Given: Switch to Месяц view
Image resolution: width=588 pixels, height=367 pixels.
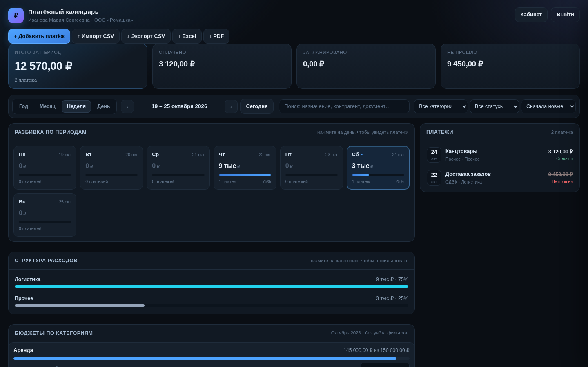Looking at the screenshot, I should (47, 106).
